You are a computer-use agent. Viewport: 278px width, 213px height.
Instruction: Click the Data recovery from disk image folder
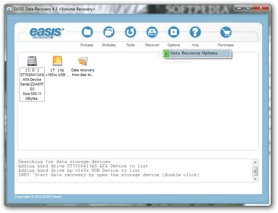83,61
